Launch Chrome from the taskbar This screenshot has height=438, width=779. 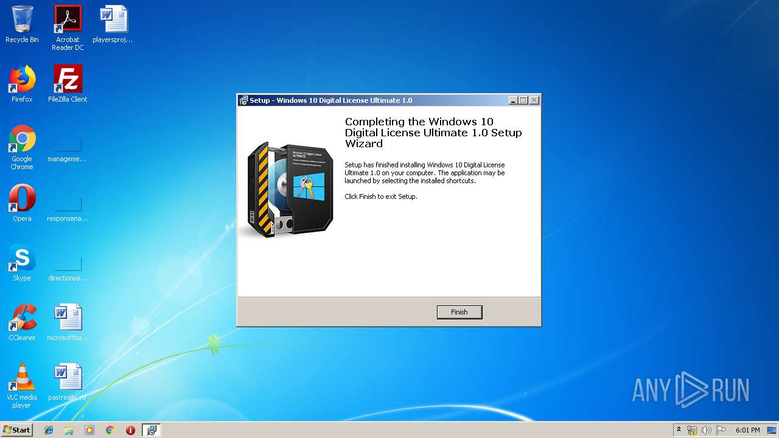pyautogui.click(x=110, y=430)
